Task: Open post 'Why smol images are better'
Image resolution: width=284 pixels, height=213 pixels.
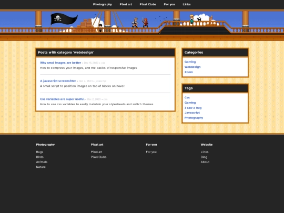Action: click(60, 63)
